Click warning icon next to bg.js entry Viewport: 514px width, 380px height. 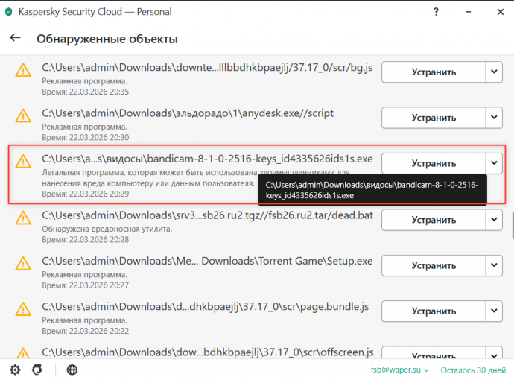click(x=24, y=72)
